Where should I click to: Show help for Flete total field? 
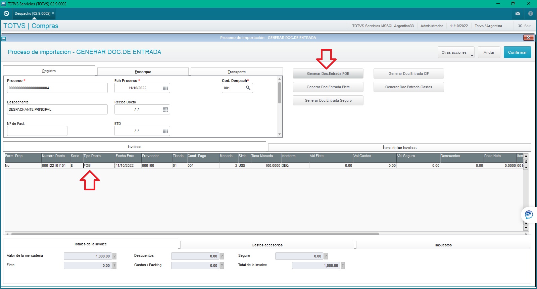tap(114, 266)
